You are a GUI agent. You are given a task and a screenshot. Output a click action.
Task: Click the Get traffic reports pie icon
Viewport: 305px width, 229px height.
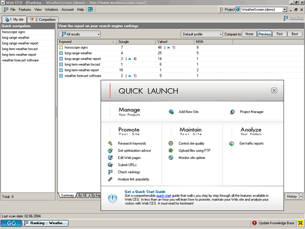coord(232,144)
